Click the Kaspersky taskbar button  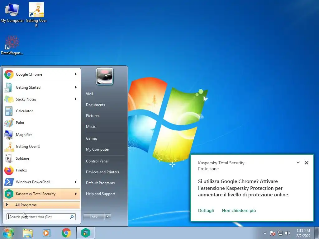86,233
